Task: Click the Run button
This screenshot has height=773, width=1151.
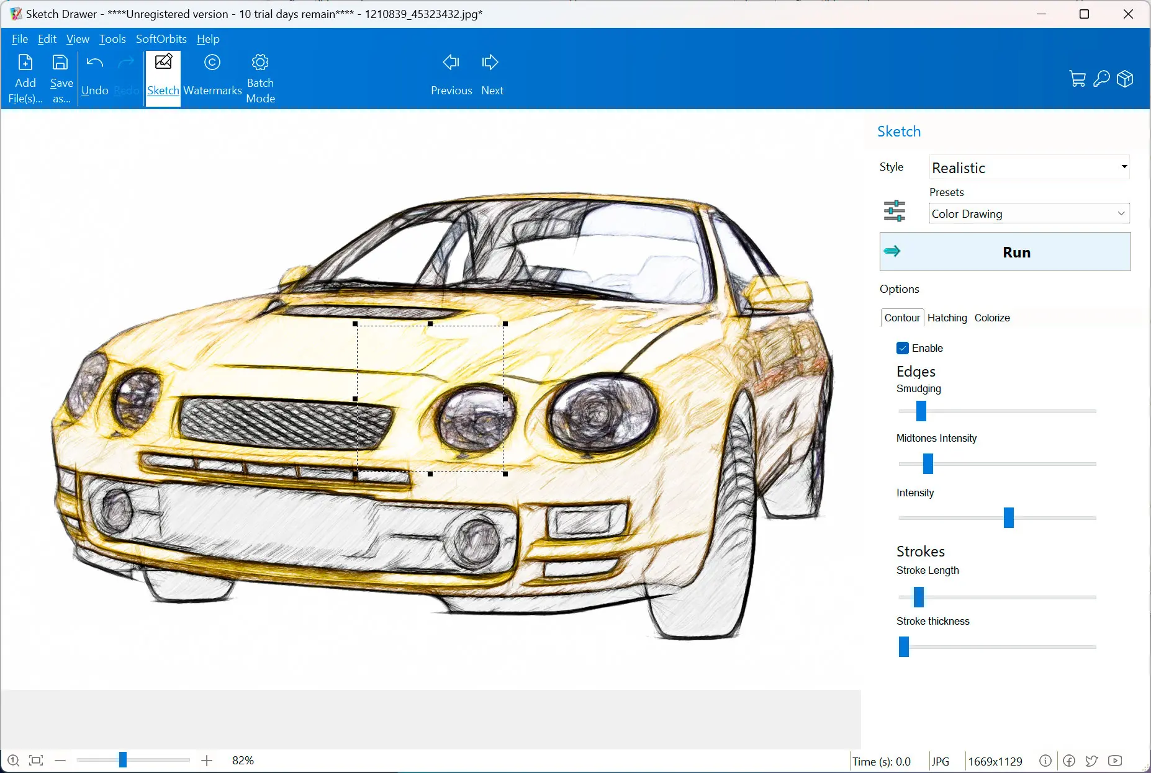Action: point(1004,252)
